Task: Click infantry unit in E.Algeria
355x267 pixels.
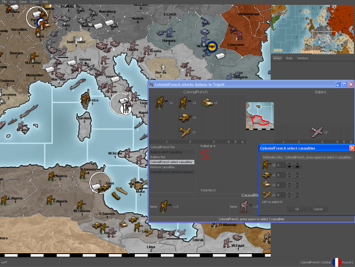Action: point(49,200)
